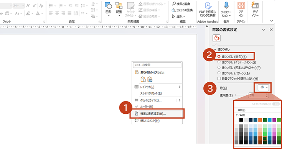Viewport: 282px width, 149px height.
Task: Justify the paragraph text
Action: pyautogui.click(x=69, y=13)
